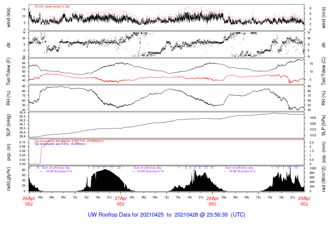Click the '10 min. peak winds in red' note
Screen dimensions: 333x228
tap(52, 7)
